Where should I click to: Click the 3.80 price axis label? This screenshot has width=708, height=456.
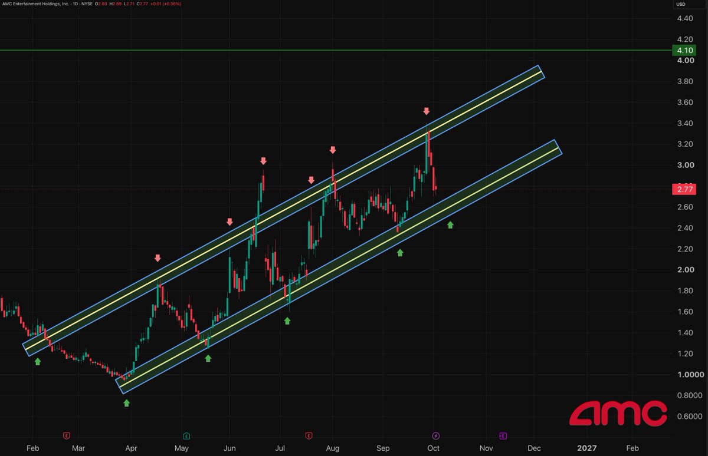(x=685, y=81)
